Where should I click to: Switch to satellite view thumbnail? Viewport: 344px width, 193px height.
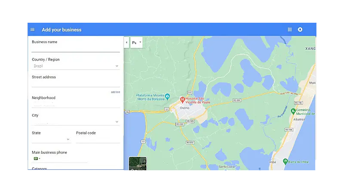tap(138, 163)
